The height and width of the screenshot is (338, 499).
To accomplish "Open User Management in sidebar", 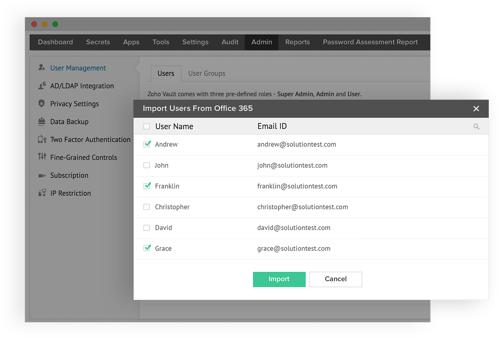I will pos(78,68).
